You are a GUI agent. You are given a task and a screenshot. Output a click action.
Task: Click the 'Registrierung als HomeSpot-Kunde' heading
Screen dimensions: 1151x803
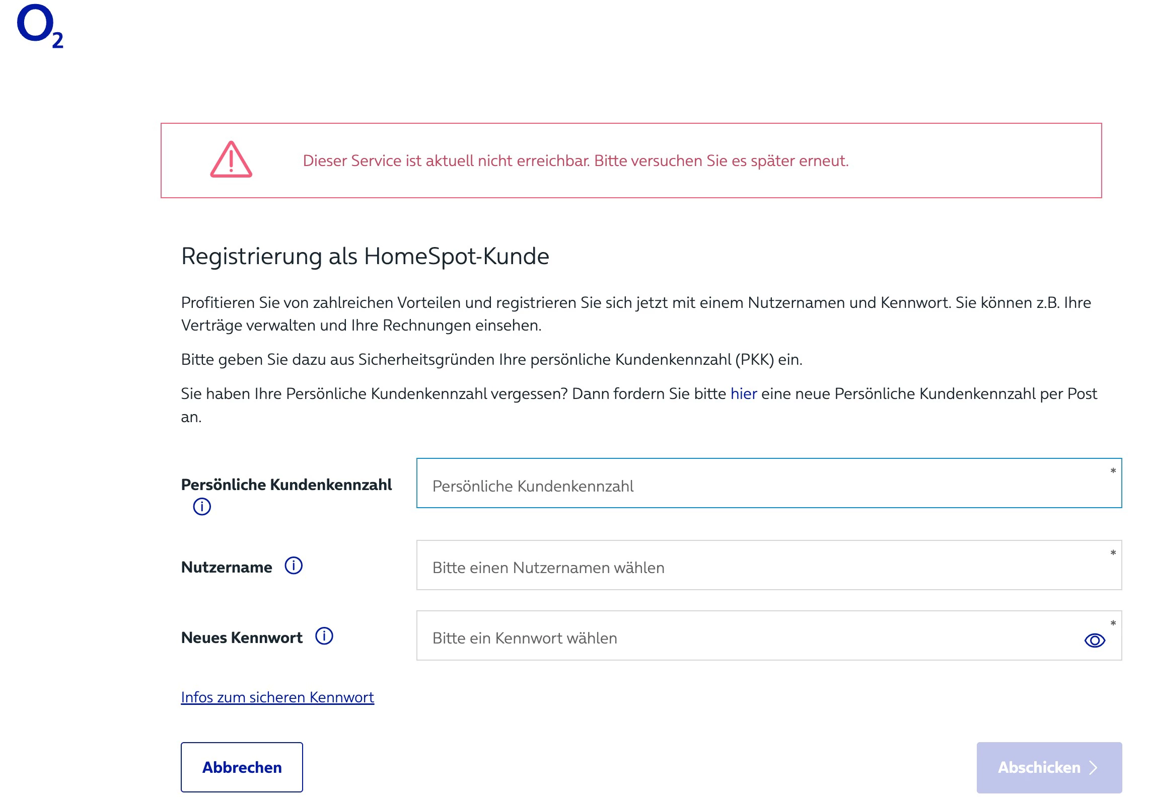[365, 256]
